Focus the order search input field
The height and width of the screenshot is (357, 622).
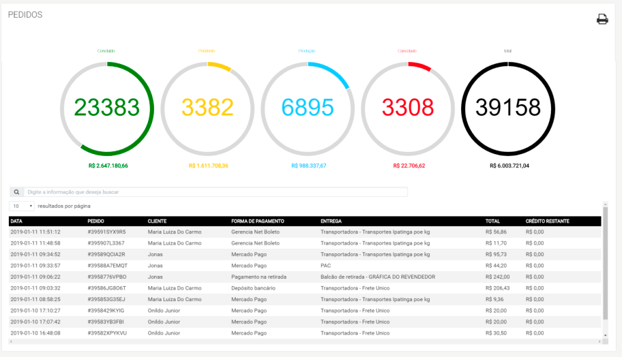click(x=216, y=192)
